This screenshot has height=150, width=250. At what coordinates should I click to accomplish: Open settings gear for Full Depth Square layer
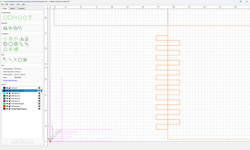(39, 104)
